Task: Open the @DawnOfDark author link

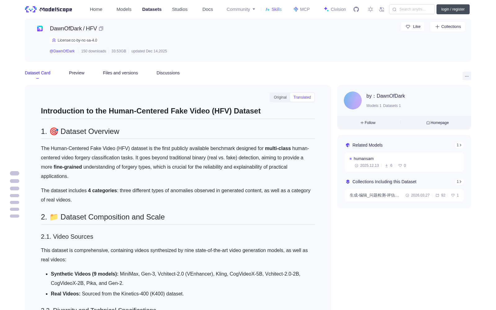Action: (62, 51)
